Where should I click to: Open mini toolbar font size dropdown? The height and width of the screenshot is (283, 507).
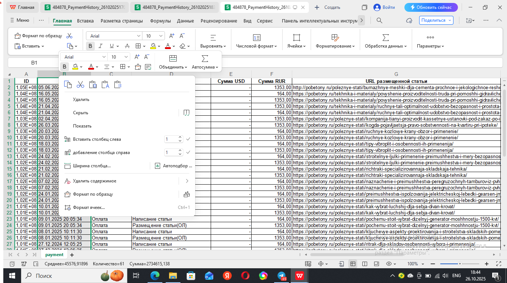click(x=126, y=57)
